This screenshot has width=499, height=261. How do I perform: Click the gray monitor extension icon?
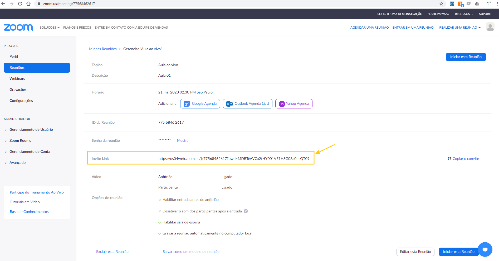click(x=469, y=4)
